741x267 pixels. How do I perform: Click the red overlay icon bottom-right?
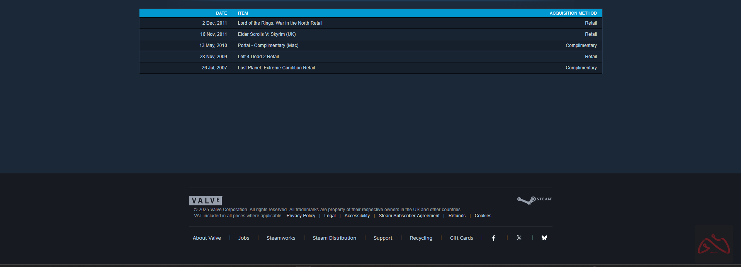714,244
